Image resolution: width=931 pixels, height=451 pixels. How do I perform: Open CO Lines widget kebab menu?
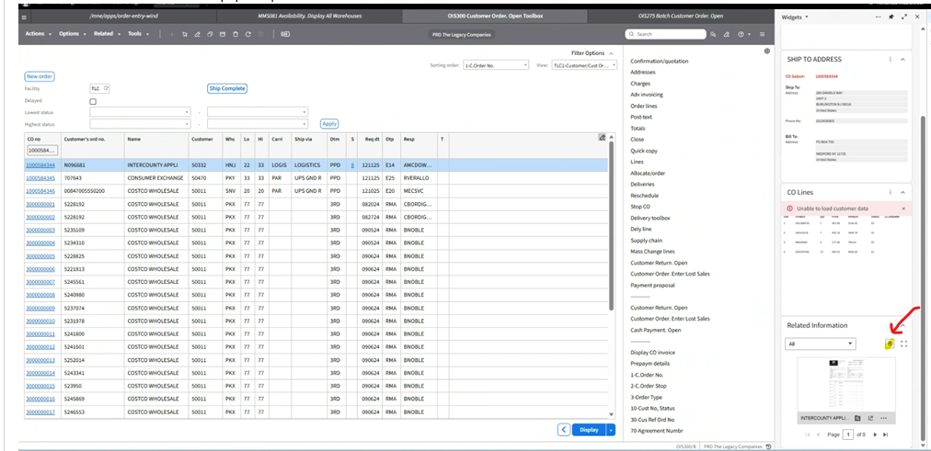click(890, 193)
